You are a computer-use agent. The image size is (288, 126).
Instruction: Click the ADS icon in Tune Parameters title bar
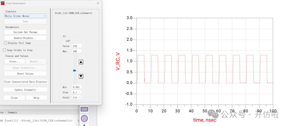pos(2,3)
